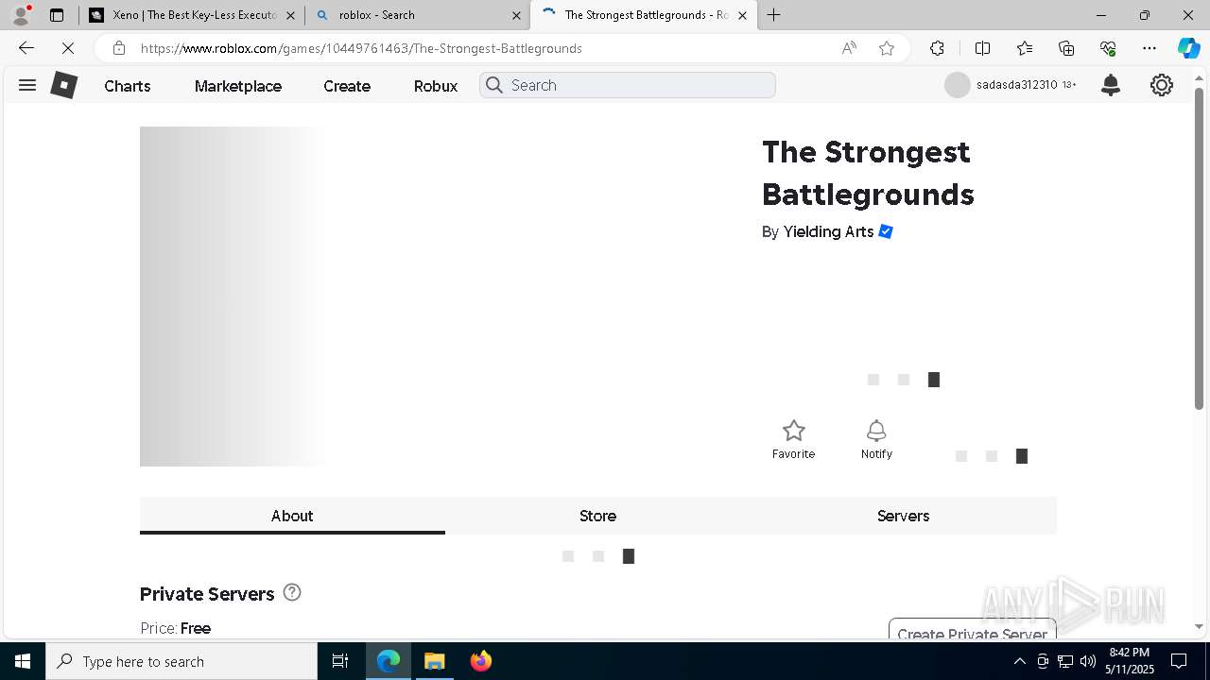
Task: Click The Strongest Battlegrounds title text
Action: coord(868,173)
